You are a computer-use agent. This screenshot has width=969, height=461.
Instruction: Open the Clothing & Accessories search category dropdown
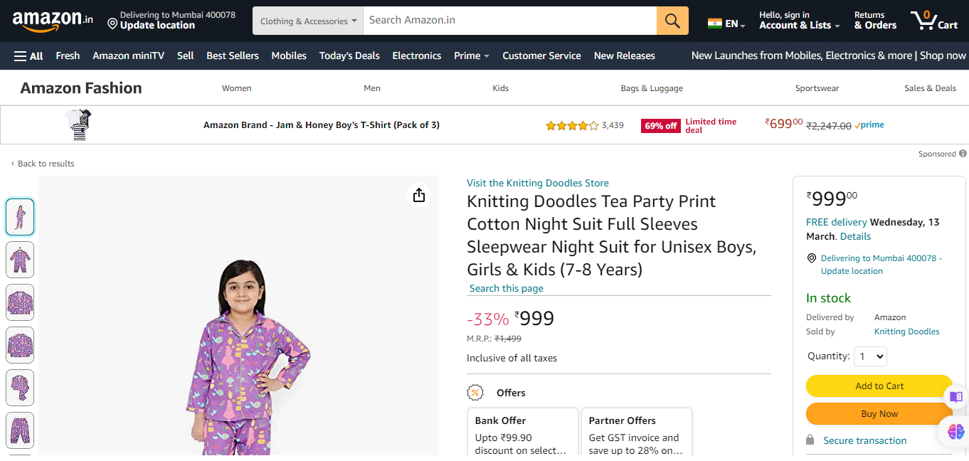(308, 21)
